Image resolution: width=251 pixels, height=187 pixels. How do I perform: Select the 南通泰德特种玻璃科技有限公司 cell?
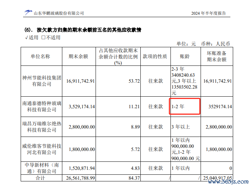tap(42, 106)
